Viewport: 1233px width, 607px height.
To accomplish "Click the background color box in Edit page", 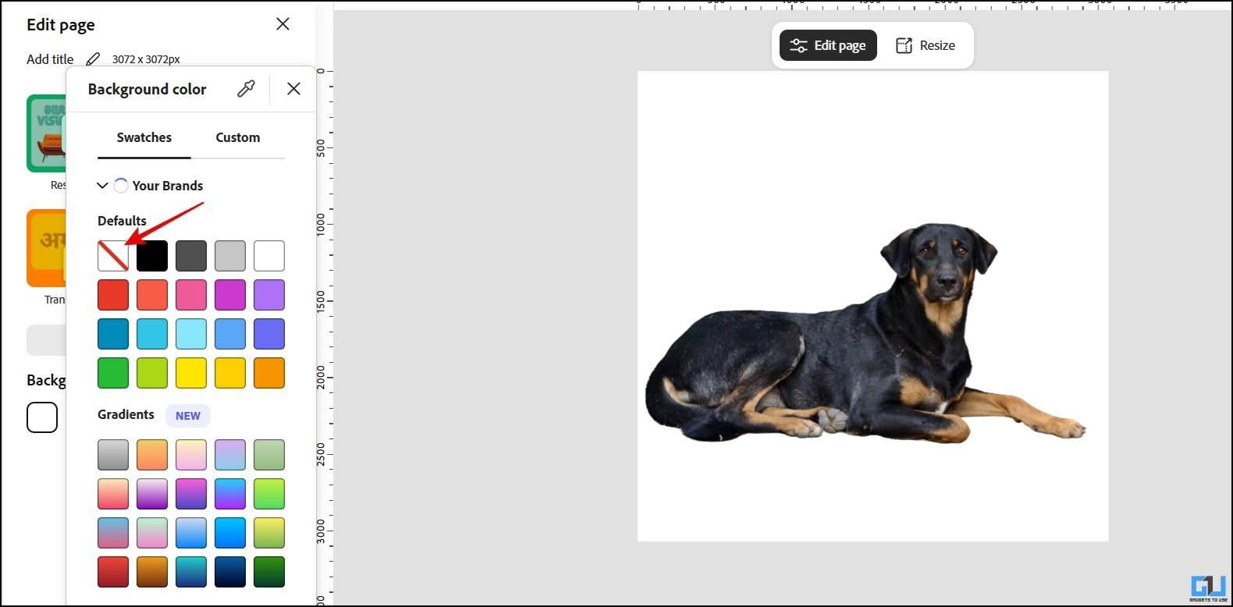I will tap(42, 417).
